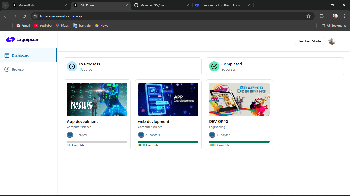Viewport: 350px width, 196px height.
Task: Click the Completed checkmark icon
Action: click(214, 66)
